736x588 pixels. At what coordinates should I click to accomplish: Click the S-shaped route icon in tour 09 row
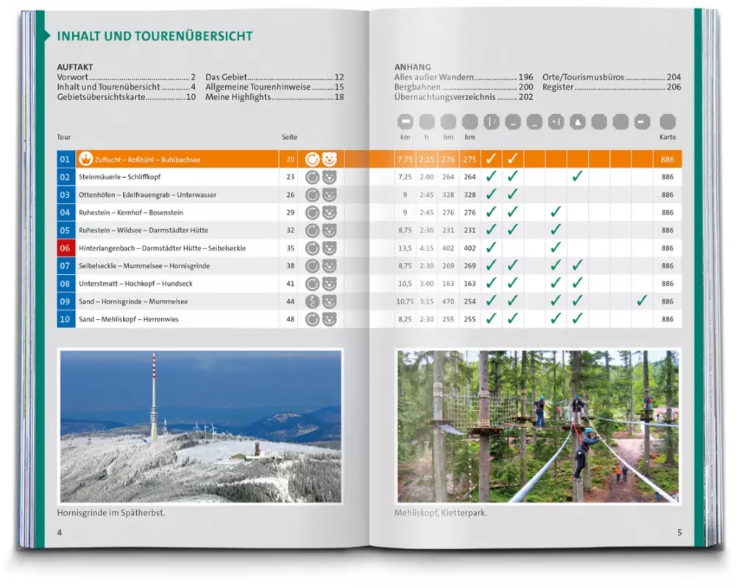pyautogui.click(x=312, y=301)
